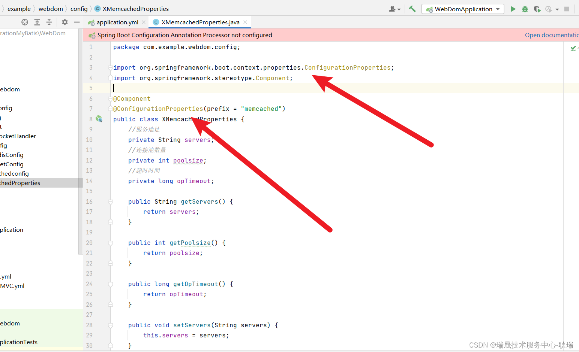Click 'servers' field on line 10
This screenshot has width=579, height=352.
pos(198,140)
